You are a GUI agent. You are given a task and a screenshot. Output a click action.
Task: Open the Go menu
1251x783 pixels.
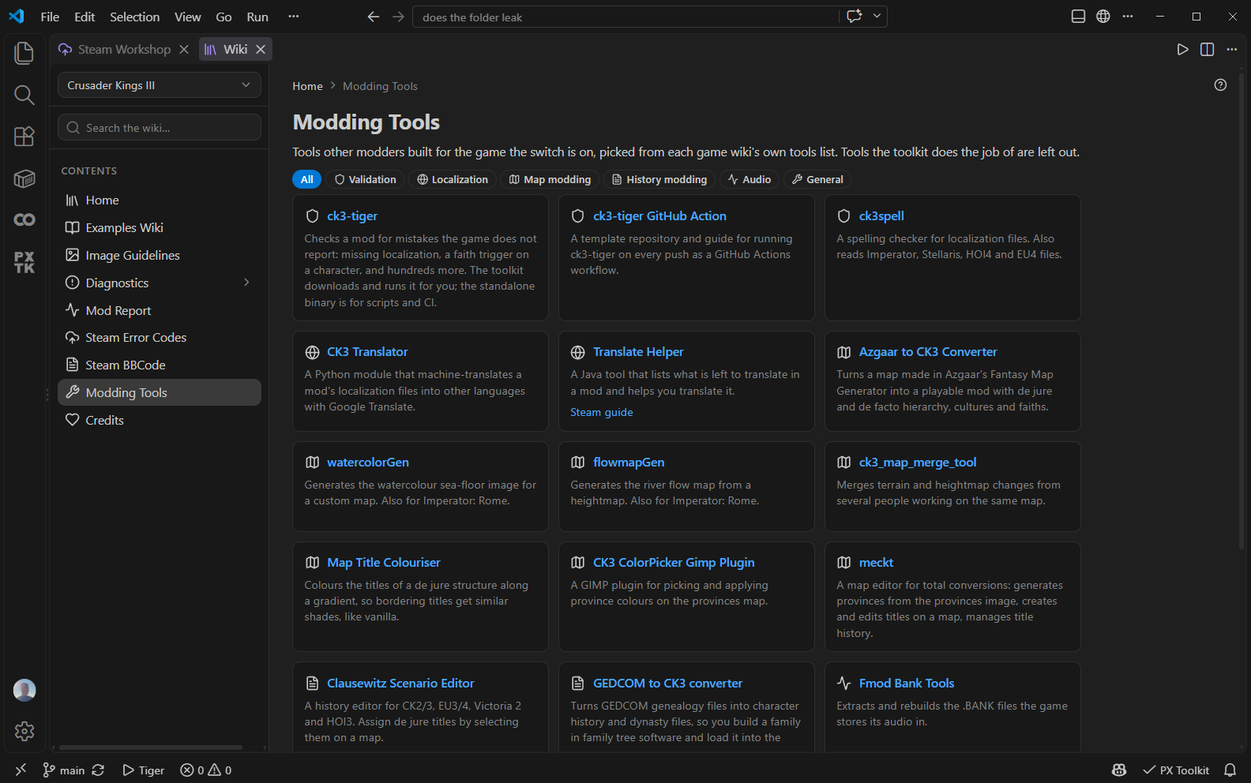click(224, 17)
